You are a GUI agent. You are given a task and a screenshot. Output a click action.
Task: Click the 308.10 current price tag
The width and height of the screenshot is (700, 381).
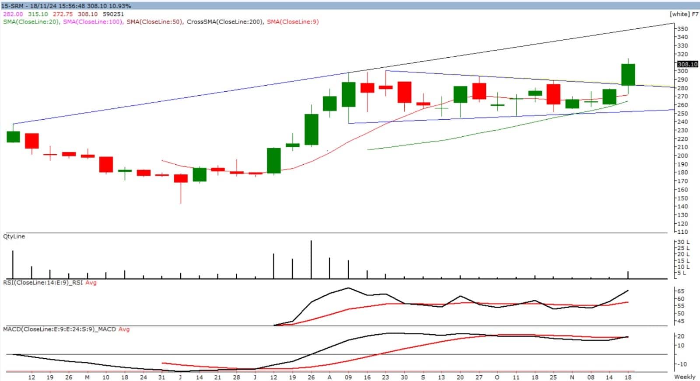tap(687, 64)
